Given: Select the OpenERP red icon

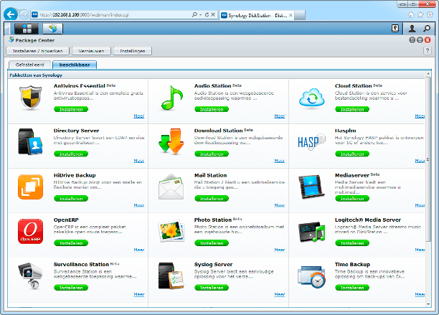Looking at the screenshot, I should 31,231.
